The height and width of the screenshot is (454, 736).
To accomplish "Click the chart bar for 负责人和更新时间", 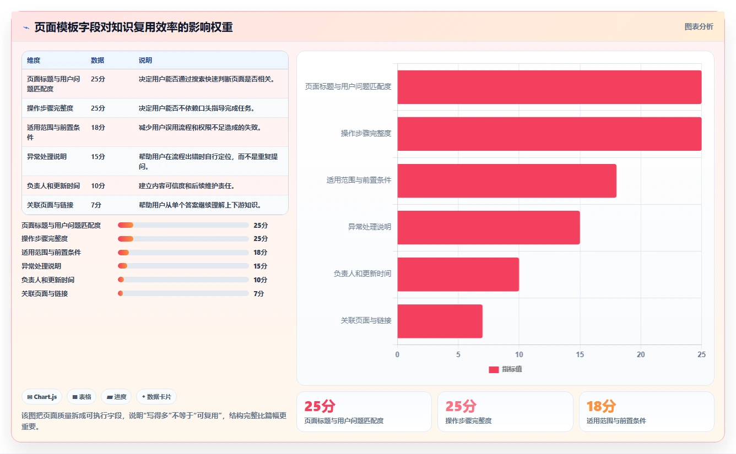I will (458, 274).
